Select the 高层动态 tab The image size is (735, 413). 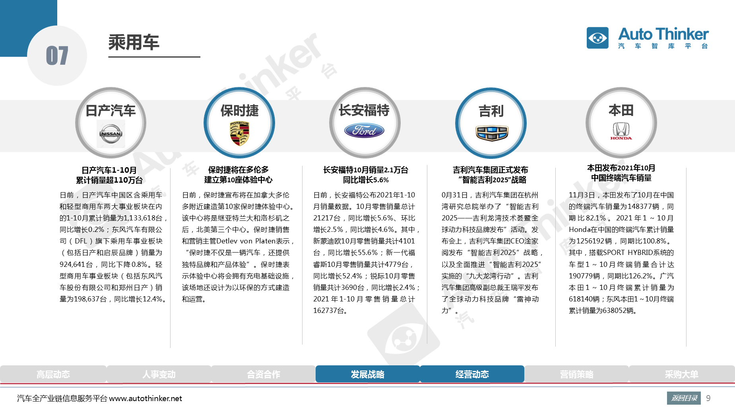53,374
